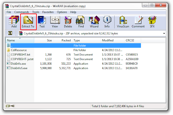The width and height of the screenshot is (173, 115).
Task: Click the archive icon in the address bar
Action: tap(21, 33)
